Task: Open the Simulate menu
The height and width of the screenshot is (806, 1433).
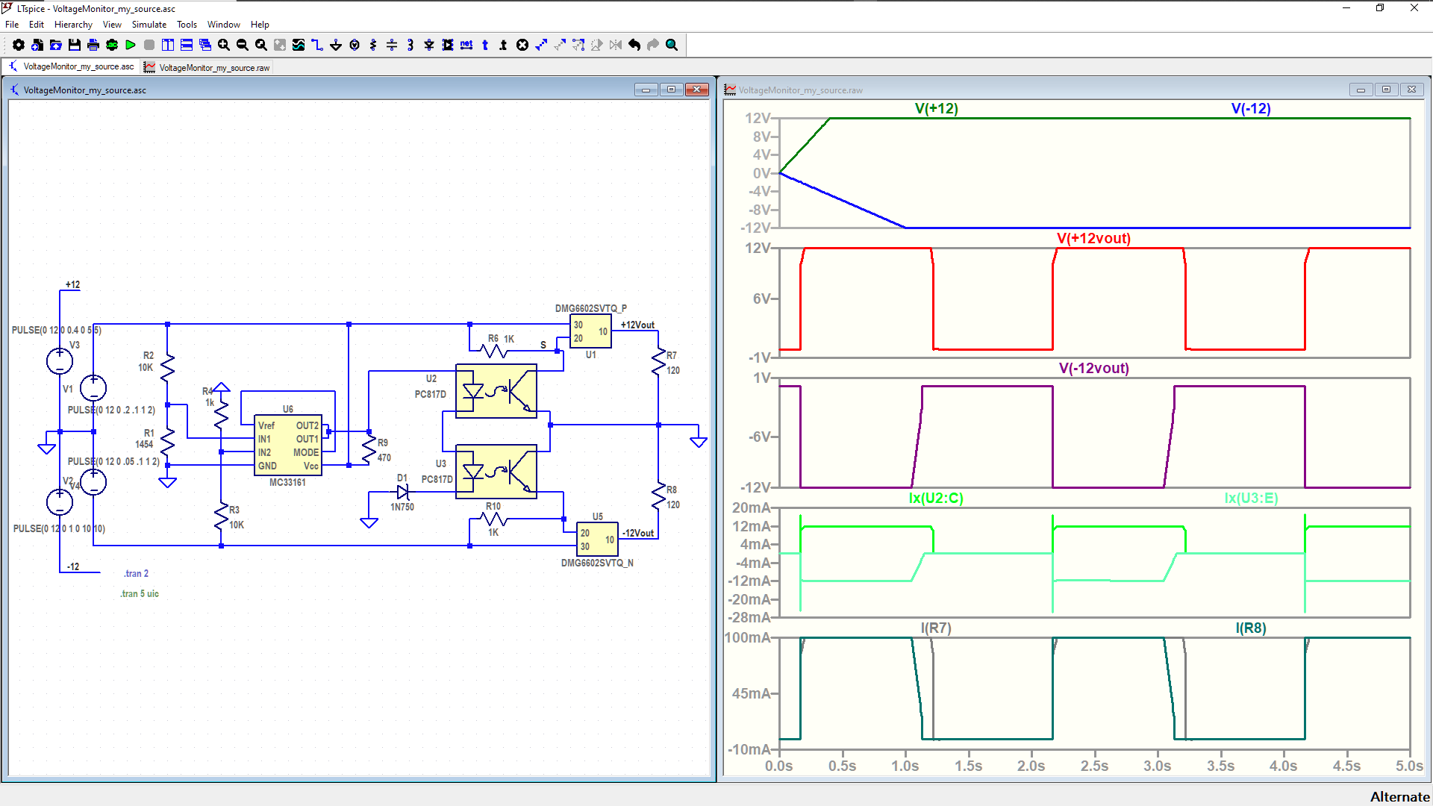Action: [x=149, y=25]
